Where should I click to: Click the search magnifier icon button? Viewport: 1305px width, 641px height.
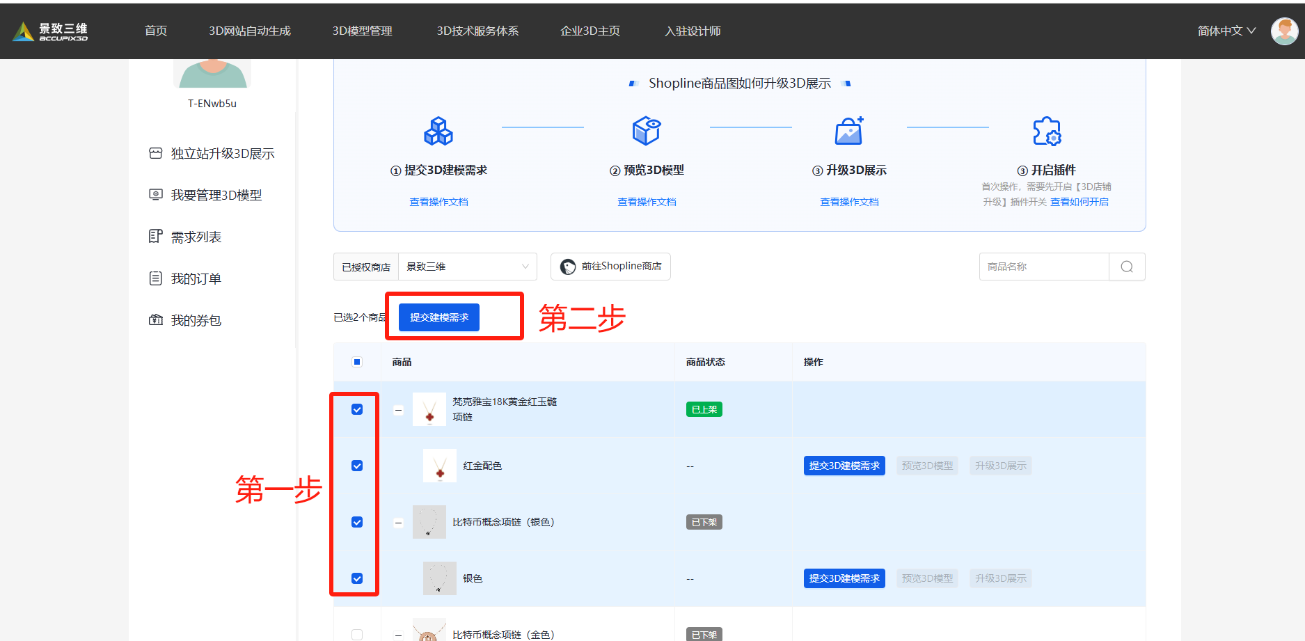(1126, 267)
